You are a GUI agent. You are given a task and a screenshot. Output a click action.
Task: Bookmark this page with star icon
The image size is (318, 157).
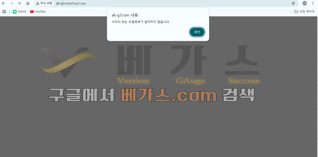pos(293,3)
